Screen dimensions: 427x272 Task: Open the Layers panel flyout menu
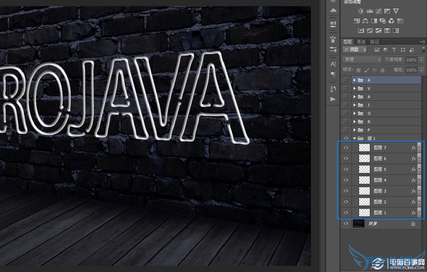point(422,42)
